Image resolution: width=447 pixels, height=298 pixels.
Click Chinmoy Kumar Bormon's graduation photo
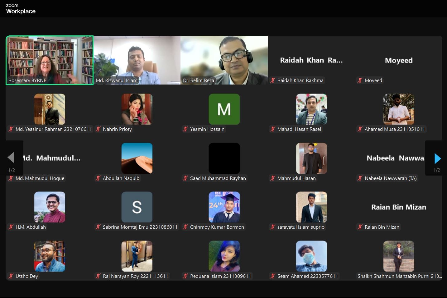tap(224, 207)
